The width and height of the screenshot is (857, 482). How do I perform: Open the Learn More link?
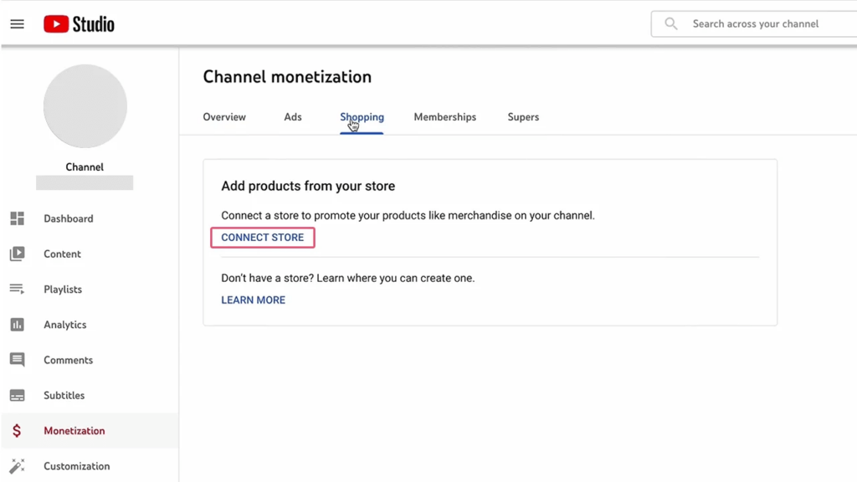(253, 300)
